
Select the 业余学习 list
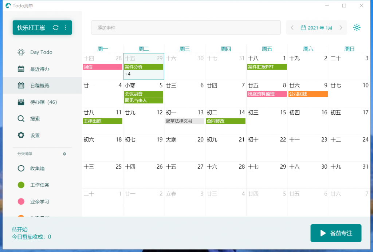tap(42, 202)
